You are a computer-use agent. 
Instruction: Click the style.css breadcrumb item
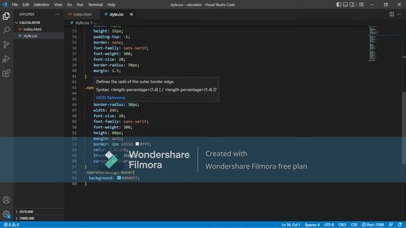tap(82, 23)
